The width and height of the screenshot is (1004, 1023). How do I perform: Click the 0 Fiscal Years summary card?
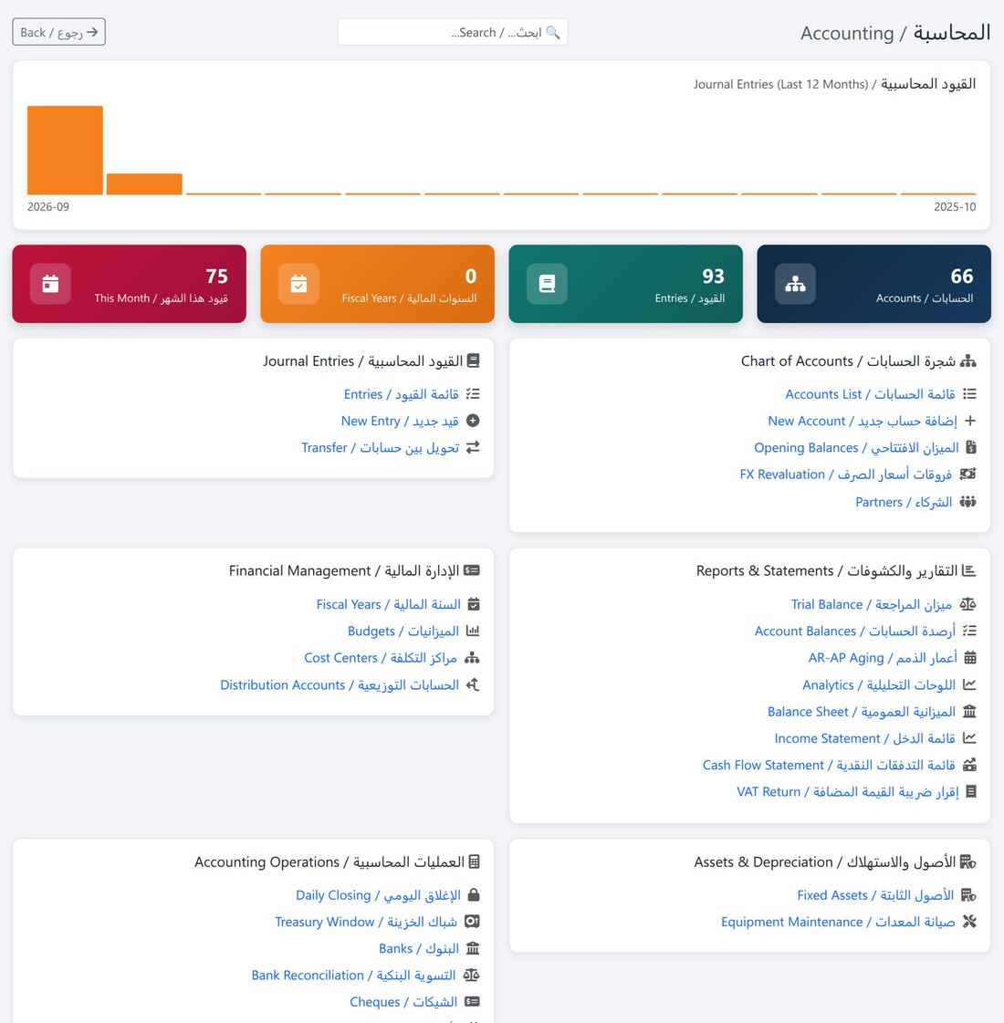click(377, 284)
